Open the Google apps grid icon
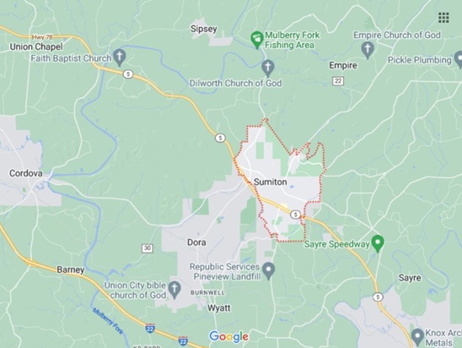The width and height of the screenshot is (462, 348). (443, 18)
